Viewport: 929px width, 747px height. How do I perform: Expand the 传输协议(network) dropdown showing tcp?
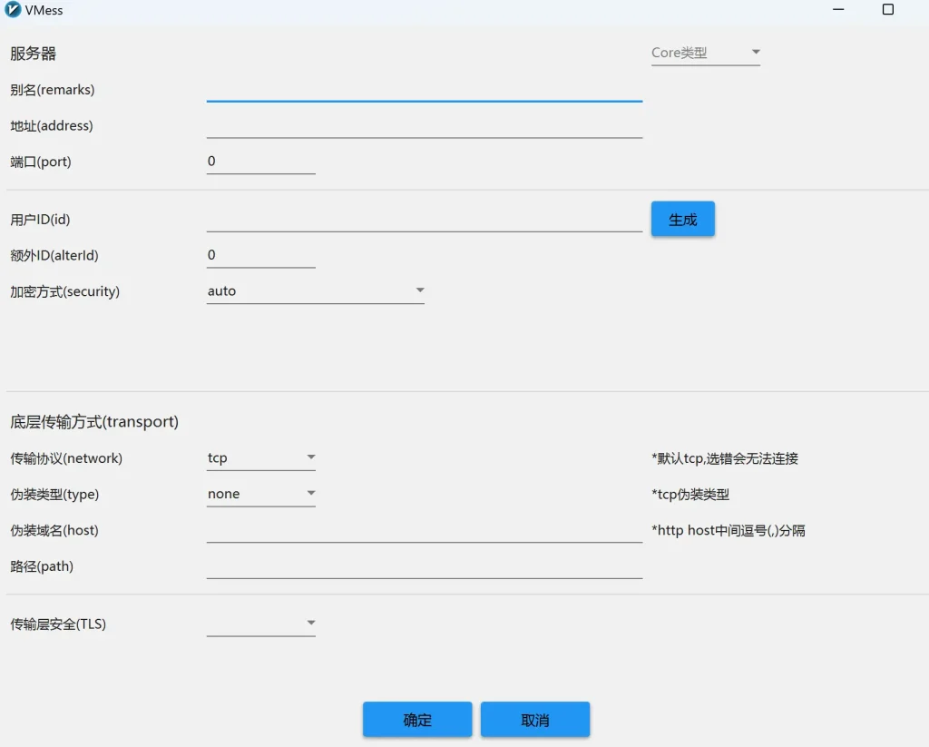pyautogui.click(x=259, y=457)
